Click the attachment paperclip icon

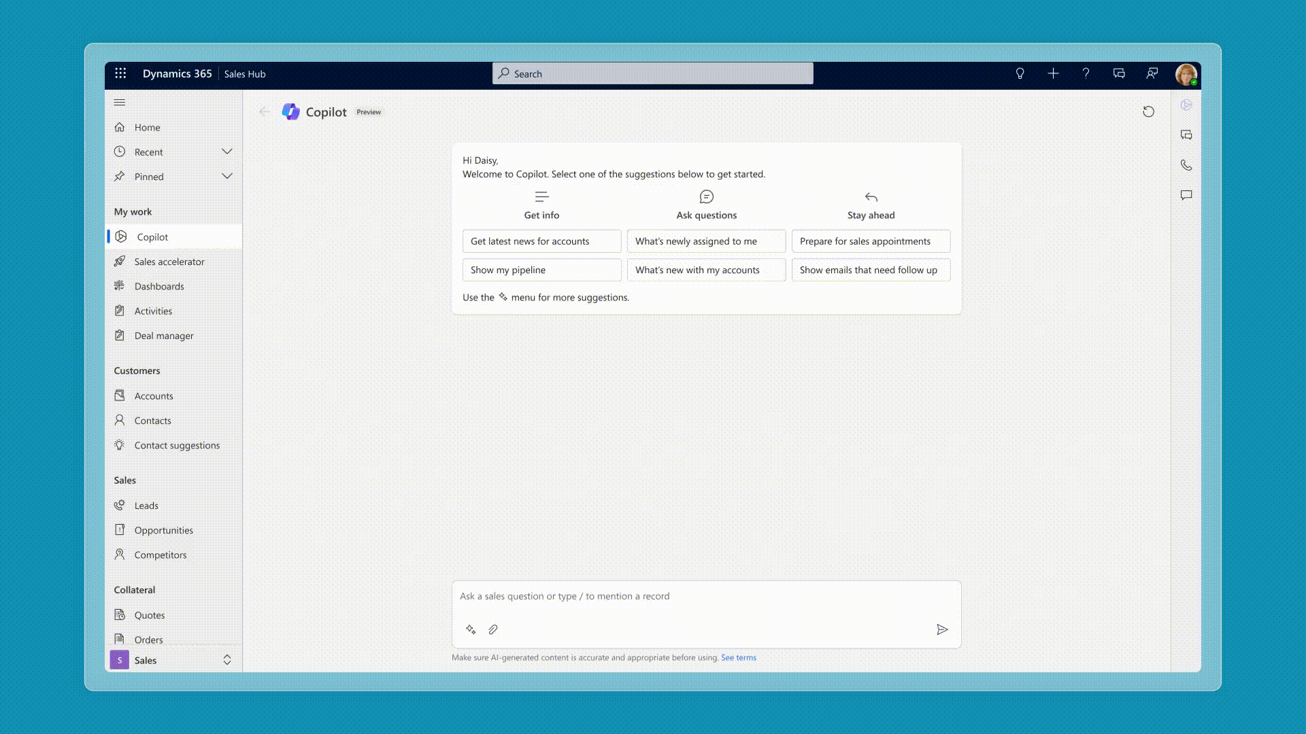[493, 629]
